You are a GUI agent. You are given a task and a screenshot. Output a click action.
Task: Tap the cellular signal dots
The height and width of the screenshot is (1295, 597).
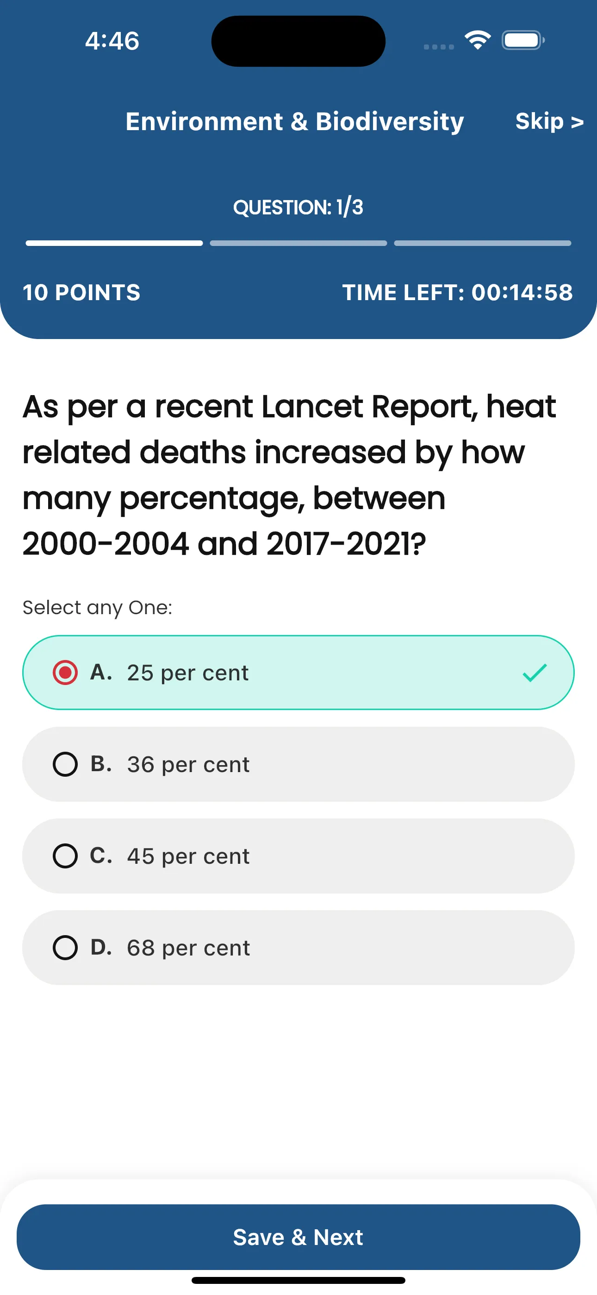point(439,47)
